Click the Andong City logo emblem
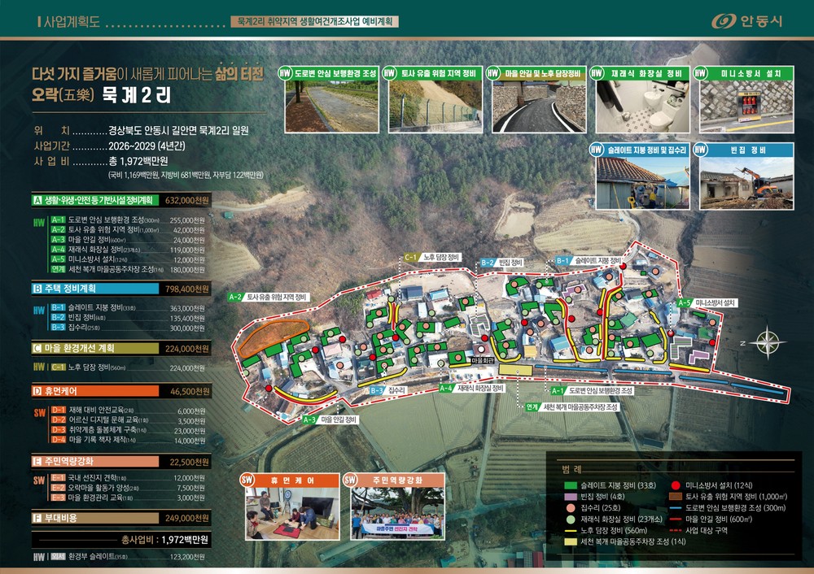The height and width of the screenshot is (574, 814). (x=724, y=21)
